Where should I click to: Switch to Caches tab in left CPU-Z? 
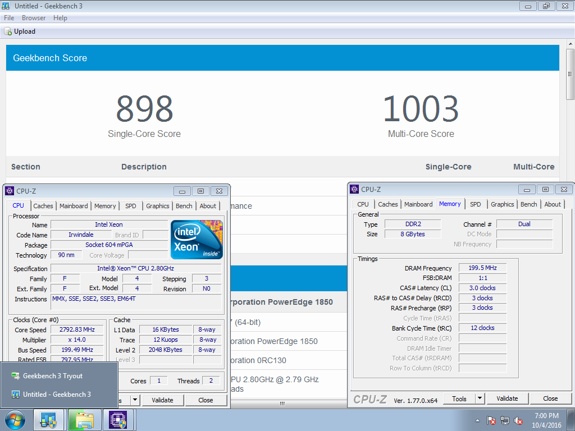pyautogui.click(x=43, y=206)
